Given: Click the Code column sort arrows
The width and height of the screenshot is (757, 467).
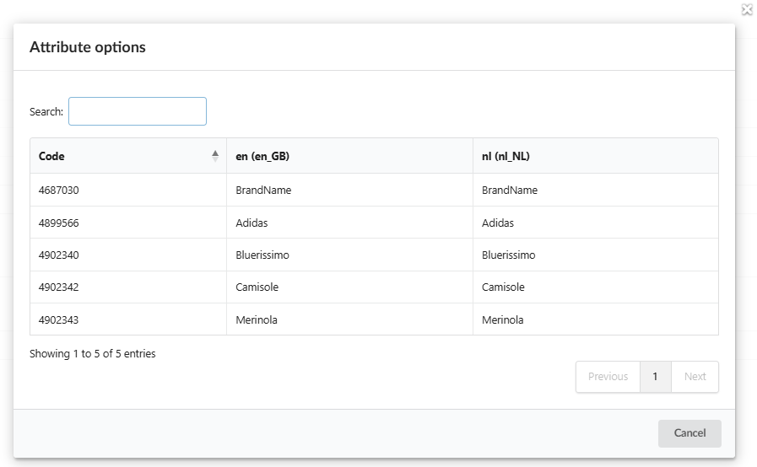Looking at the screenshot, I should [215, 156].
